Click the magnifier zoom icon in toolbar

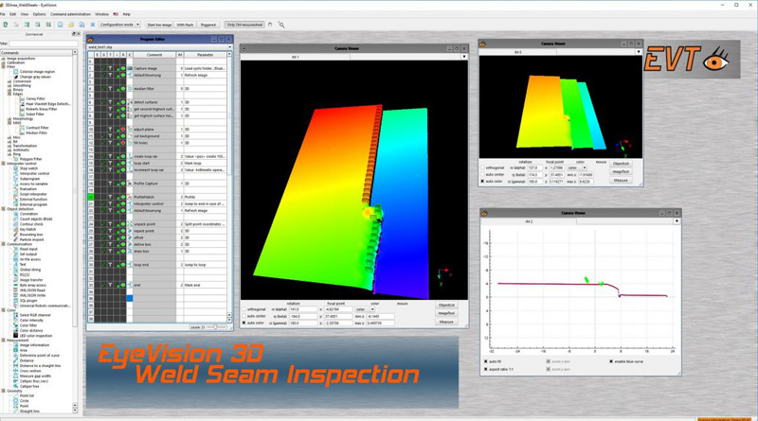(x=281, y=25)
